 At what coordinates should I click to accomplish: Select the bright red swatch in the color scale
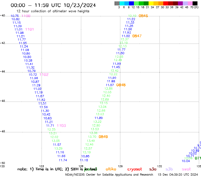165,3
